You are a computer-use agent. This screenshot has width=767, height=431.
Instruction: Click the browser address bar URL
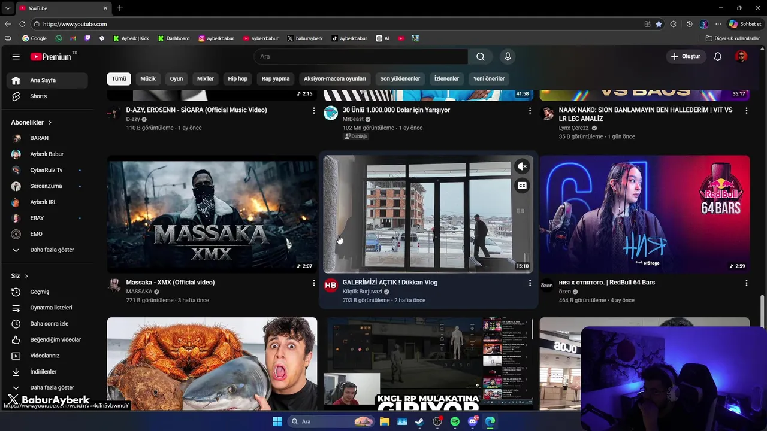coord(75,24)
